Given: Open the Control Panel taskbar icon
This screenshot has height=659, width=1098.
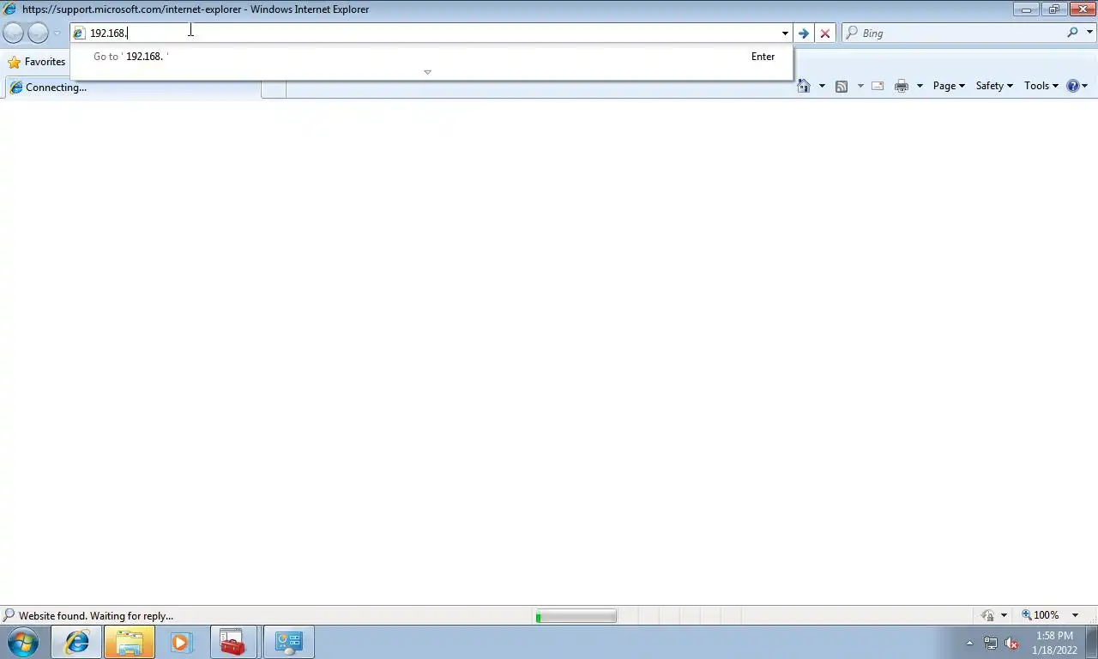Looking at the screenshot, I should tap(289, 642).
